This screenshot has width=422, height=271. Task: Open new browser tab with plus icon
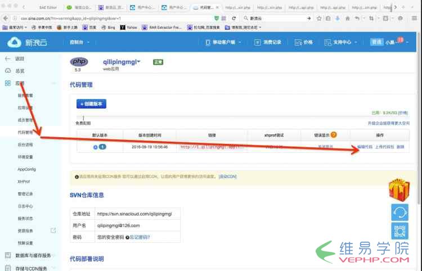click(x=403, y=7)
